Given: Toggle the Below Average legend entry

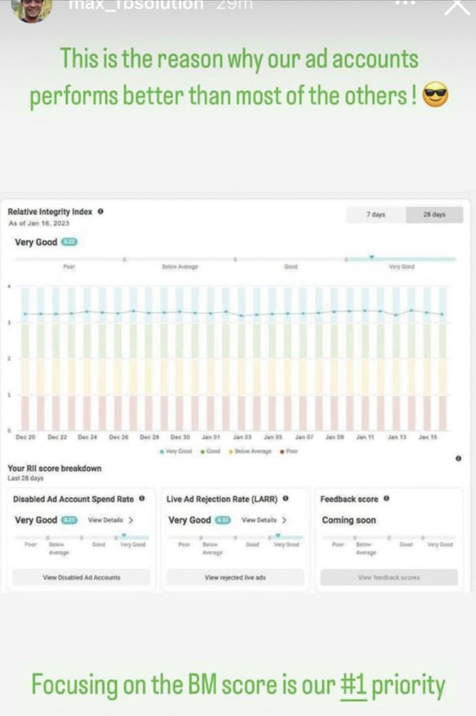Looking at the screenshot, I should coord(250,452).
